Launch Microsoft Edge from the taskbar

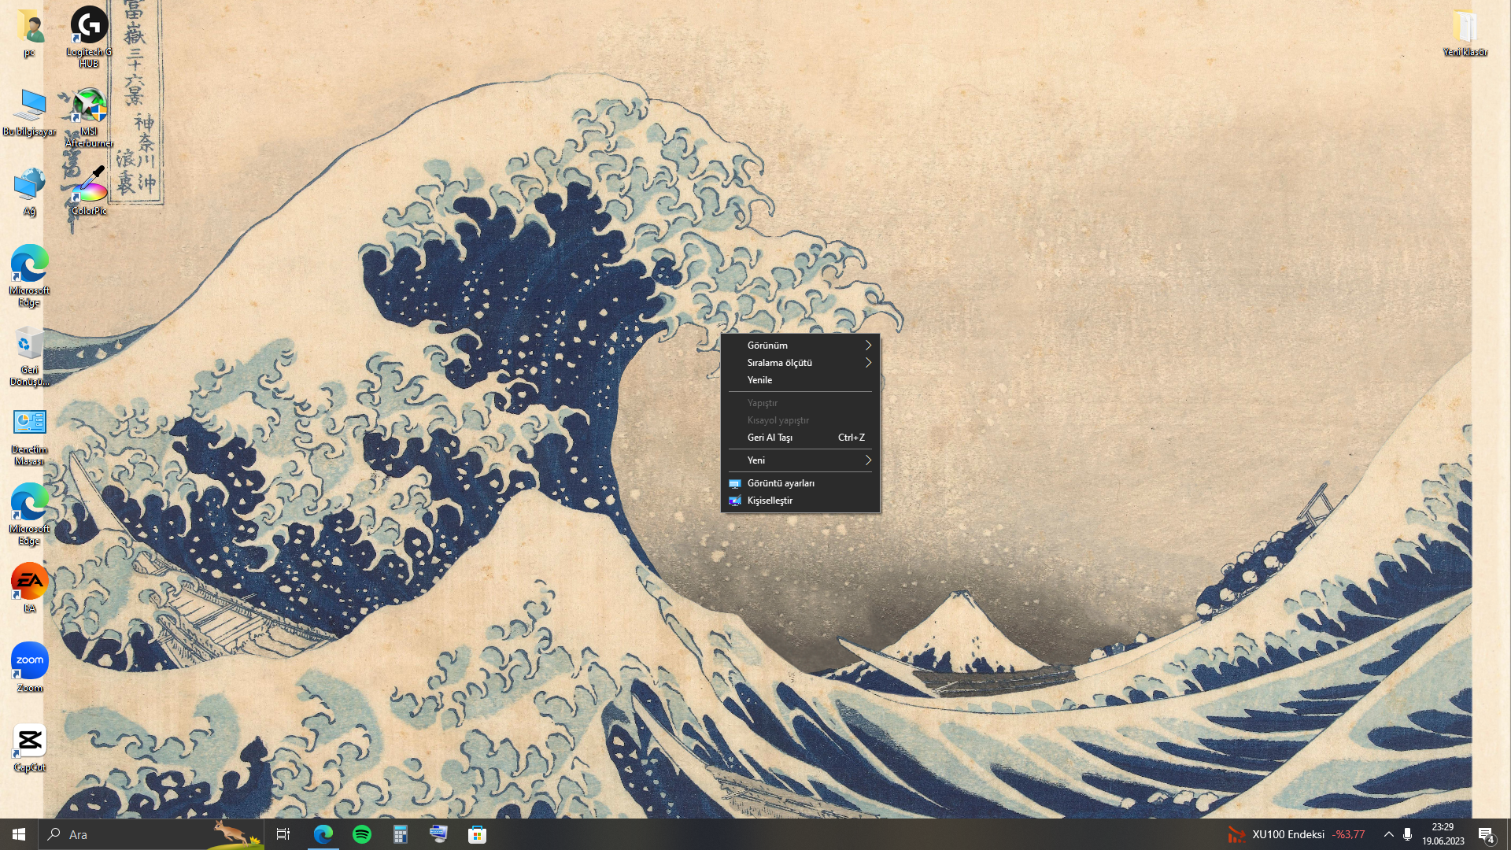click(323, 834)
